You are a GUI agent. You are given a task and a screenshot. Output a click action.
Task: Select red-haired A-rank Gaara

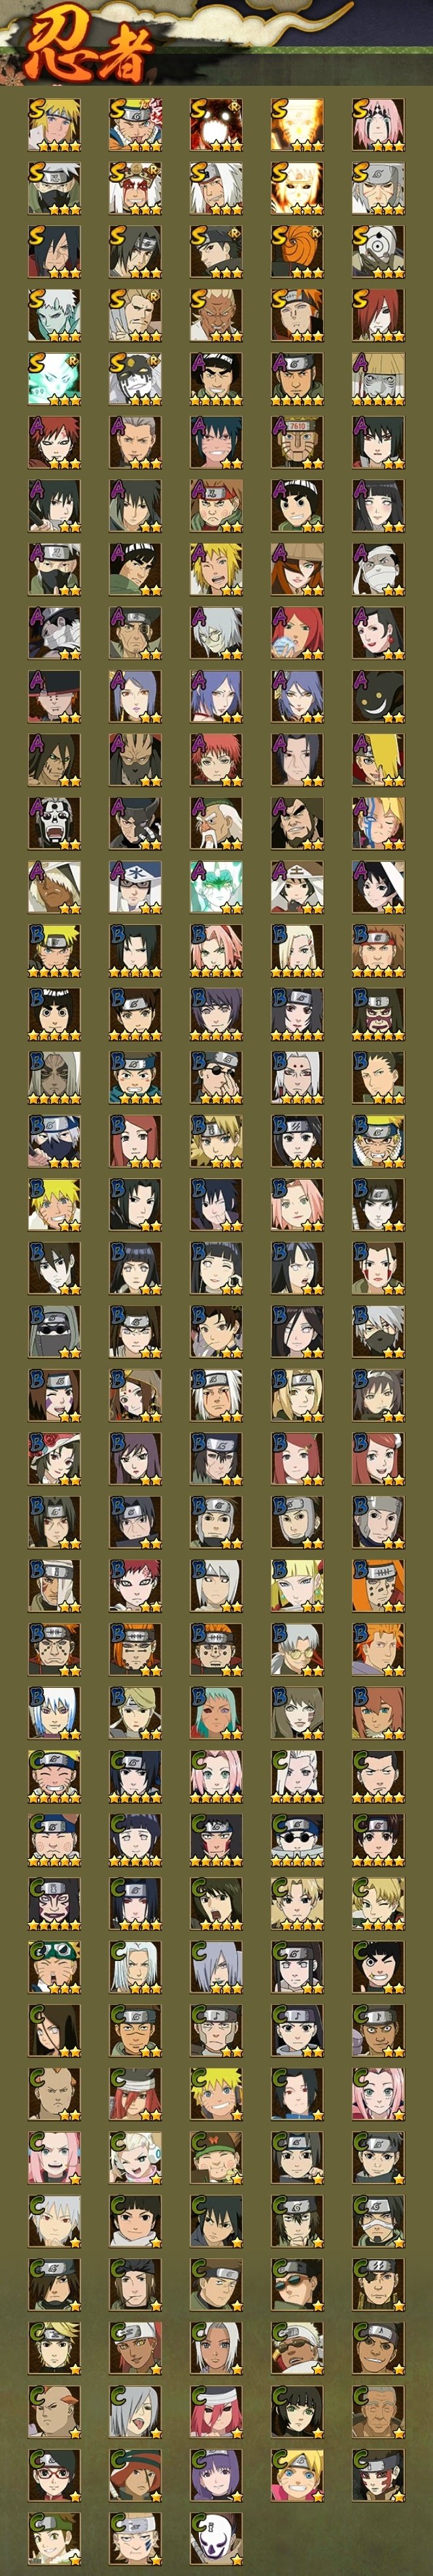[x=55, y=442]
